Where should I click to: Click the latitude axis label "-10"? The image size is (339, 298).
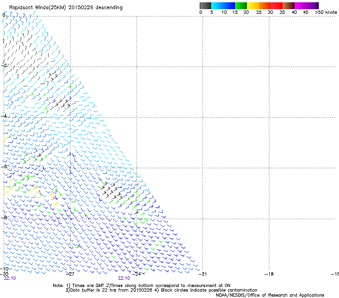pyautogui.click(x=4, y=269)
